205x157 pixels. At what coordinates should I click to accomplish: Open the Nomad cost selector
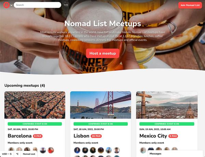pos(29,154)
